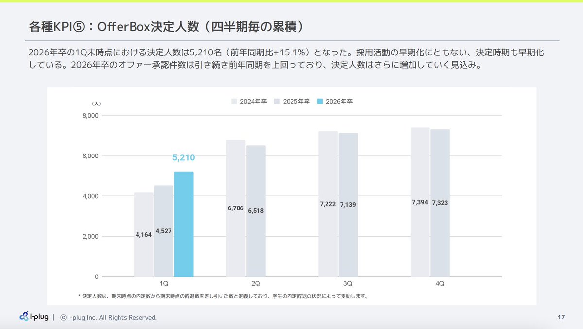Click the 6,518 bar value
The image size is (583, 329).
(x=256, y=211)
